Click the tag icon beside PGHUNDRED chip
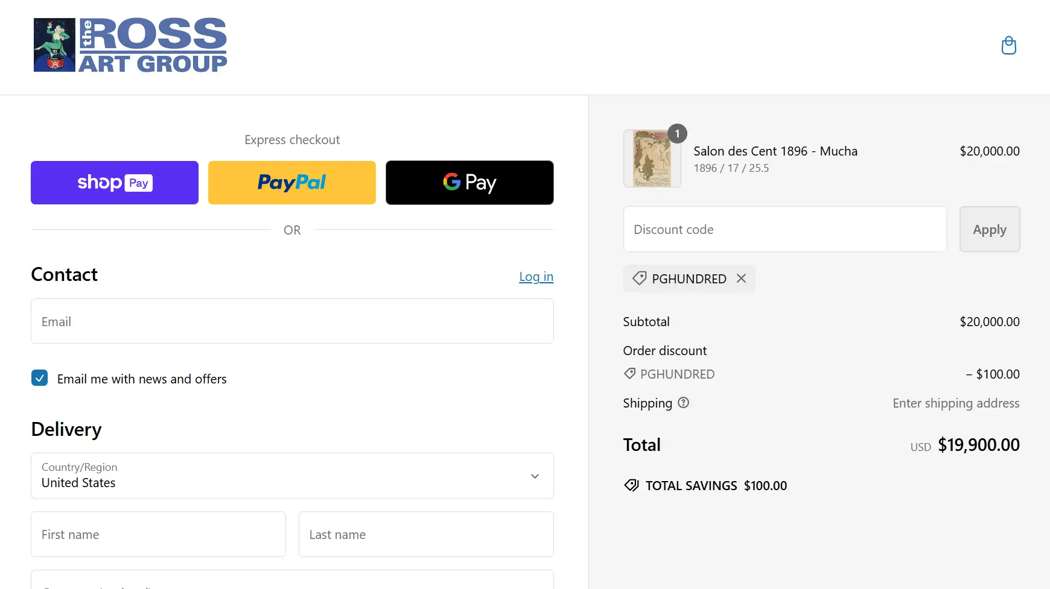 [639, 279]
